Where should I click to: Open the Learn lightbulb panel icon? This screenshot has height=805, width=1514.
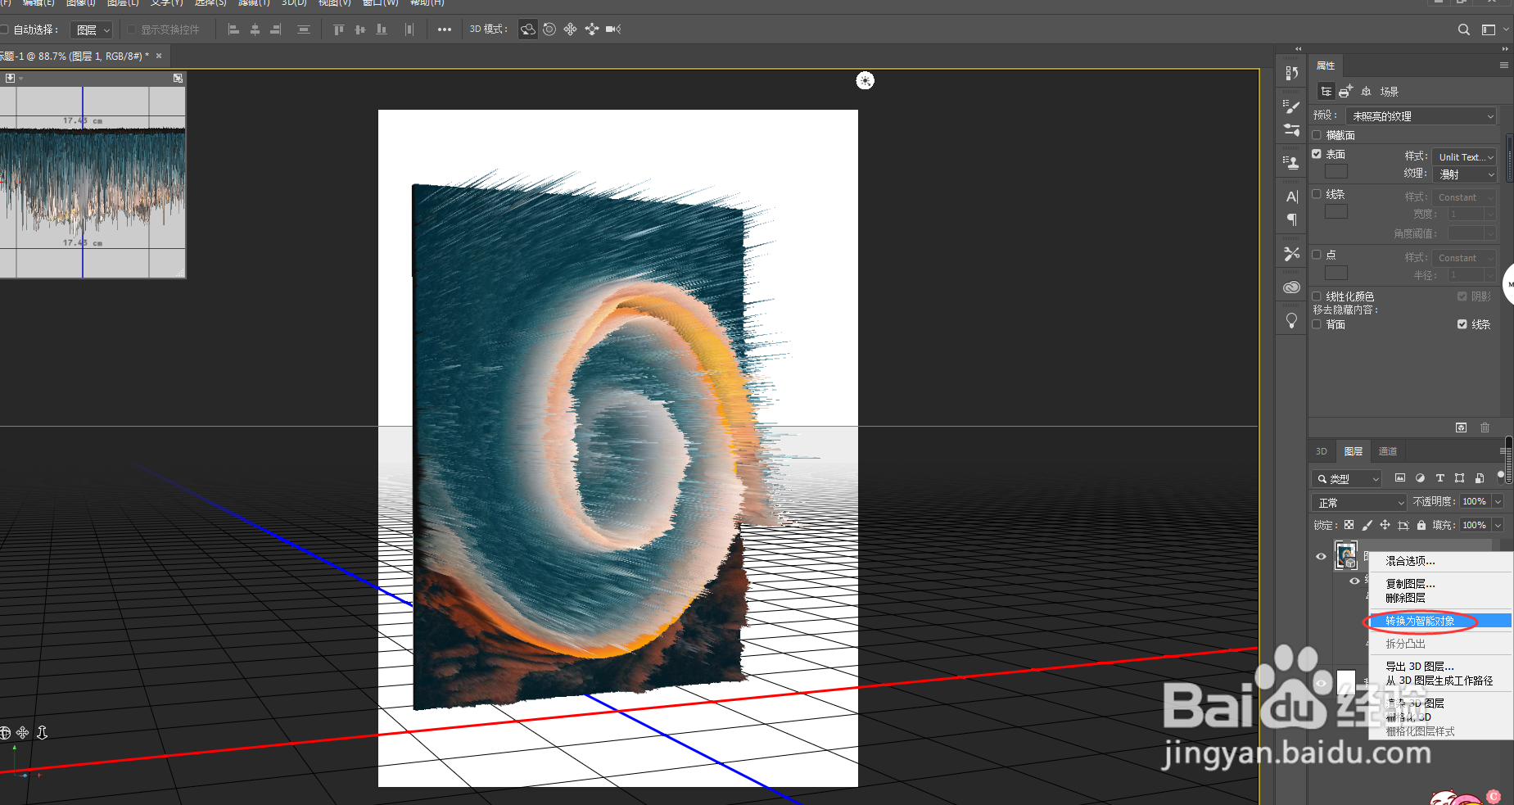pos(1292,320)
